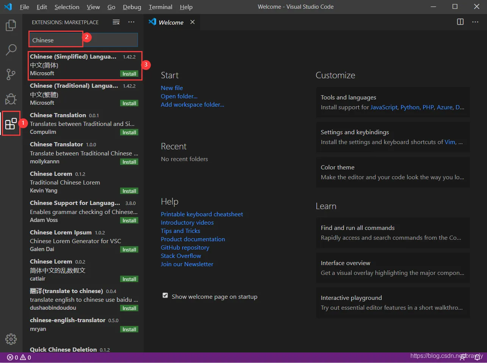Open Stack Overflow link
The height and width of the screenshot is (363, 487).
181,256
